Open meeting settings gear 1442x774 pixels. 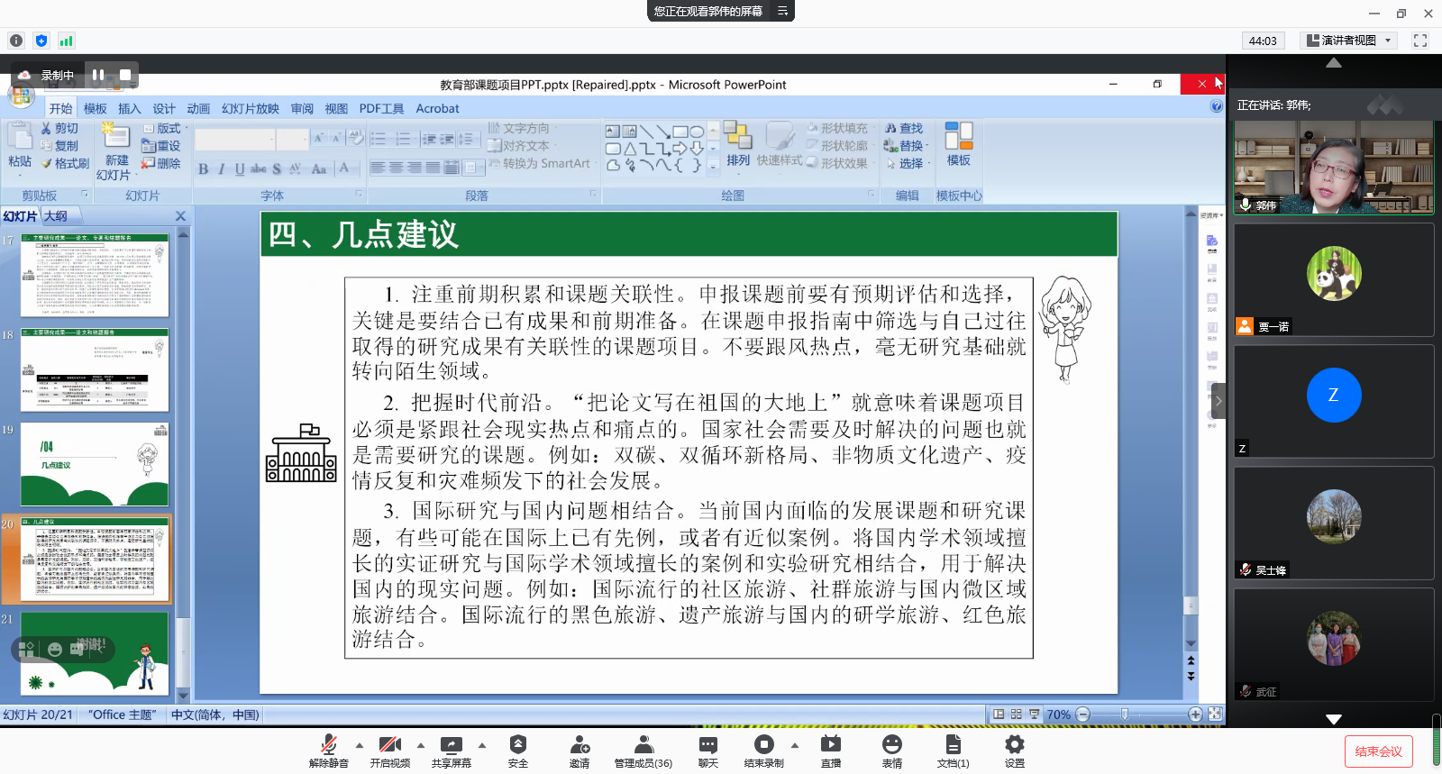tap(1015, 745)
